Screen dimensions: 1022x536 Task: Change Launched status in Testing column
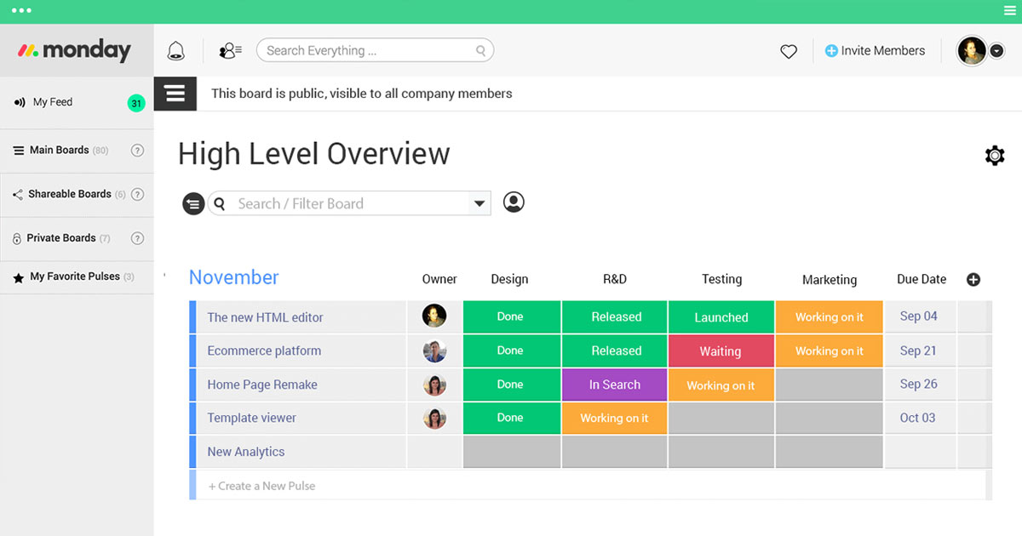[x=721, y=316]
